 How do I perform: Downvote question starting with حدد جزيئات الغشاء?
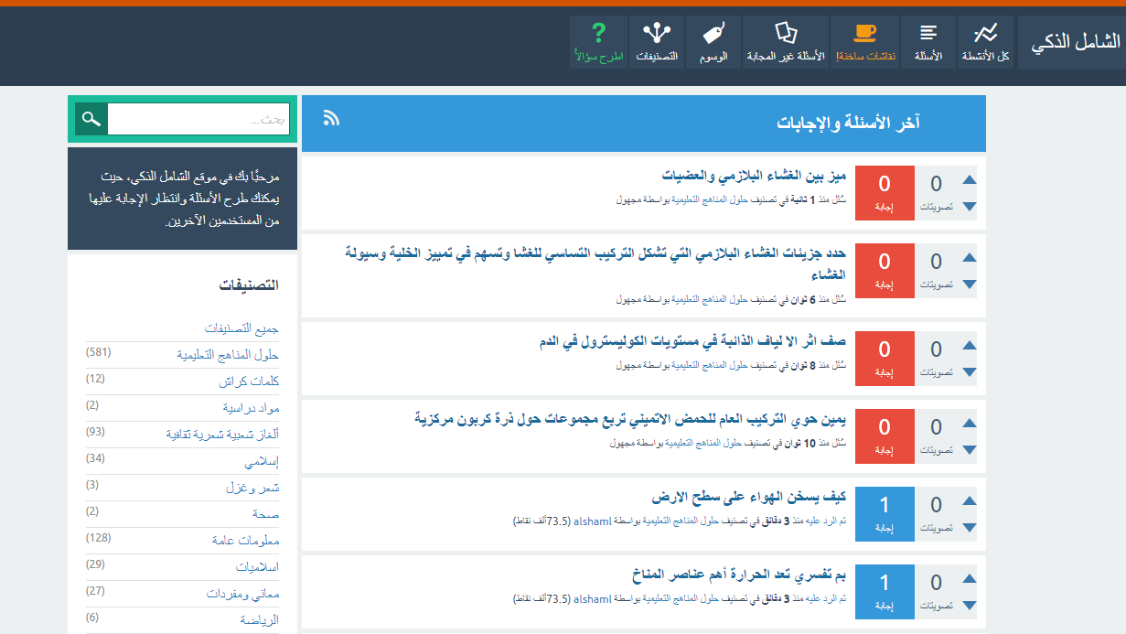970,285
